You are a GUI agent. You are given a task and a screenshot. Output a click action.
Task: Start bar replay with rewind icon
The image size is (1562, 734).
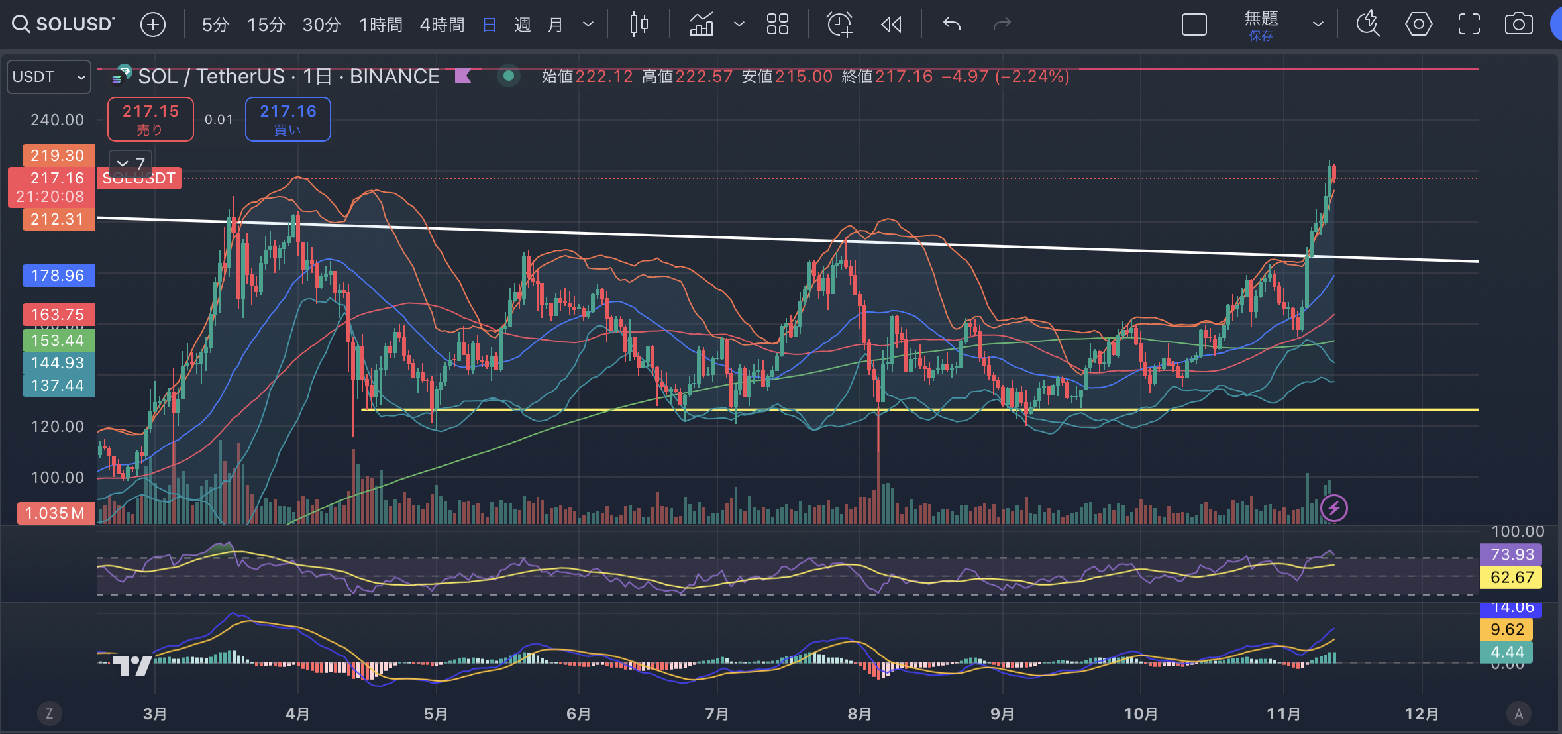point(892,25)
